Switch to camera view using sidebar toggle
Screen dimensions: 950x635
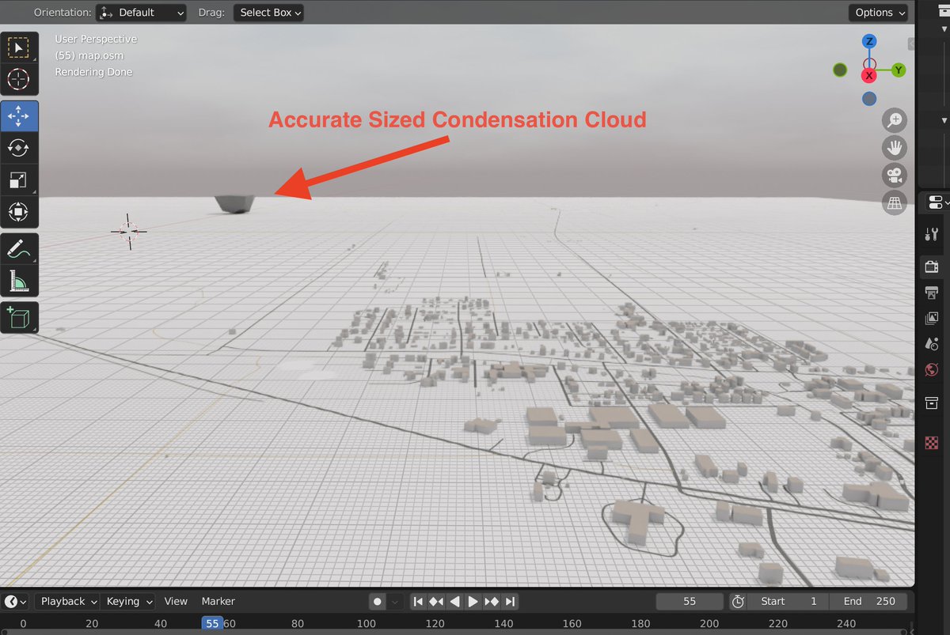[895, 175]
